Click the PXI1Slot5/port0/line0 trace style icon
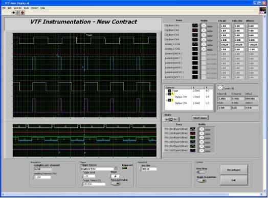 coord(193,142)
